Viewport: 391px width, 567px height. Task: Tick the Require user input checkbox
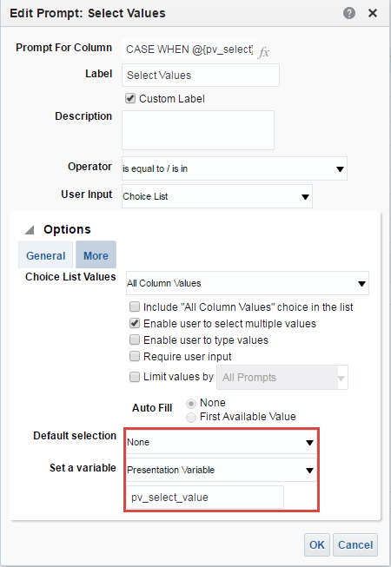pyautogui.click(x=135, y=357)
